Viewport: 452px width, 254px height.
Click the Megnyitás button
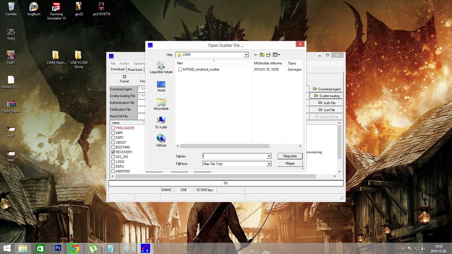point(290,156)
